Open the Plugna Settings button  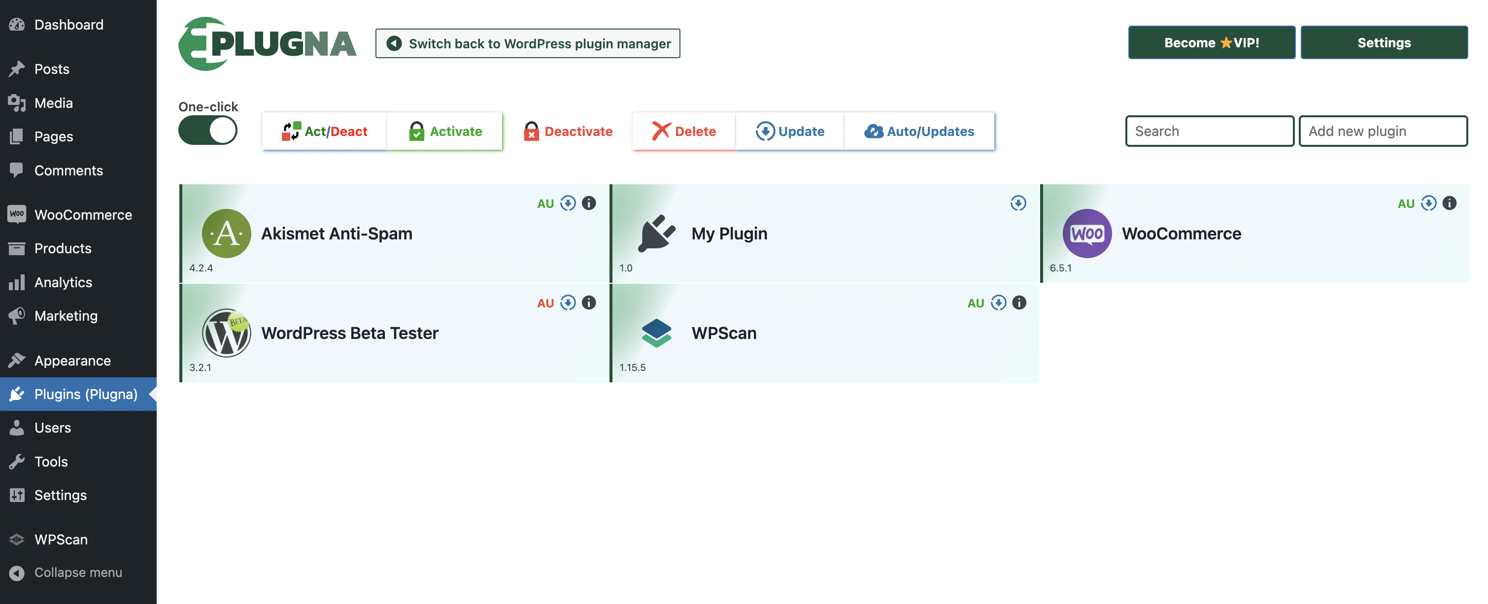pyautogui.click(x=1384, y=43)
